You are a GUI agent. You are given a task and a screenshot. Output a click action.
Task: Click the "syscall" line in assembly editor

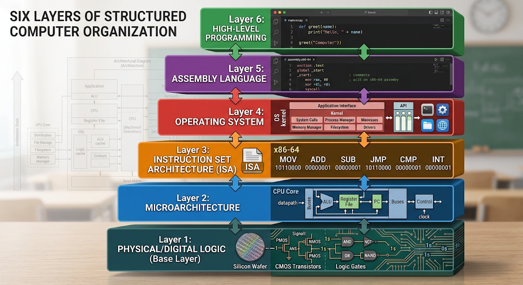pyautogui.click(x=312, y=89)
